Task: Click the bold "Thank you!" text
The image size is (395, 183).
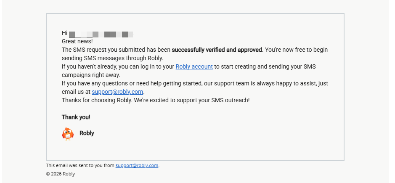Action: [76, 117]
